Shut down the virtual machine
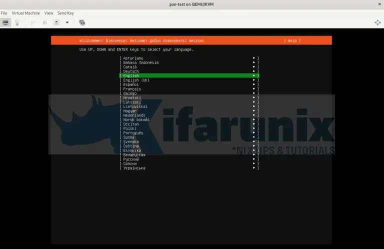 (x=56, y=22)
